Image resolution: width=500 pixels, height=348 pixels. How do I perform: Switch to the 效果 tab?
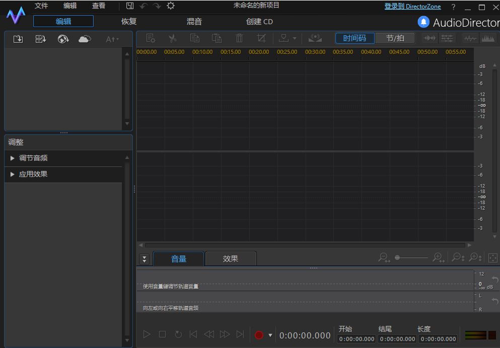click(231, 257)
